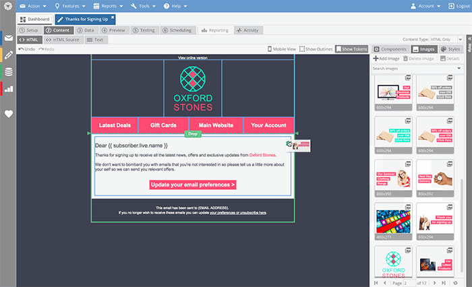This screenshot has height=287, width=472.
Task: Click the Page number field
Action: pyautogui.click(x=409, y=283)
